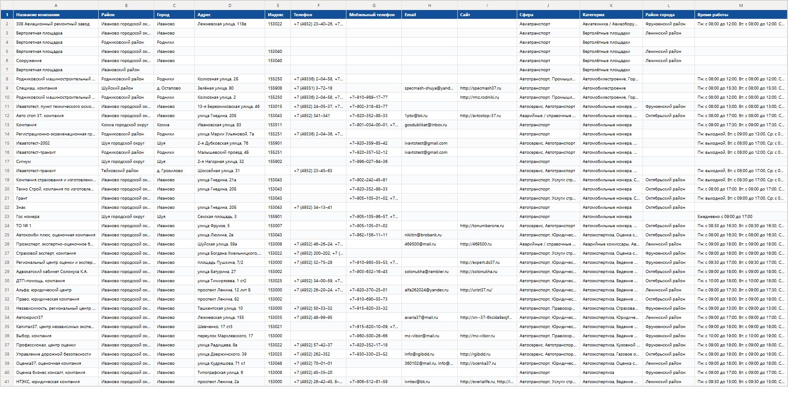Select mobile number '+7-962-156-11-11'
This screenshot has height=394, width=788.
[x=374, y=235]
